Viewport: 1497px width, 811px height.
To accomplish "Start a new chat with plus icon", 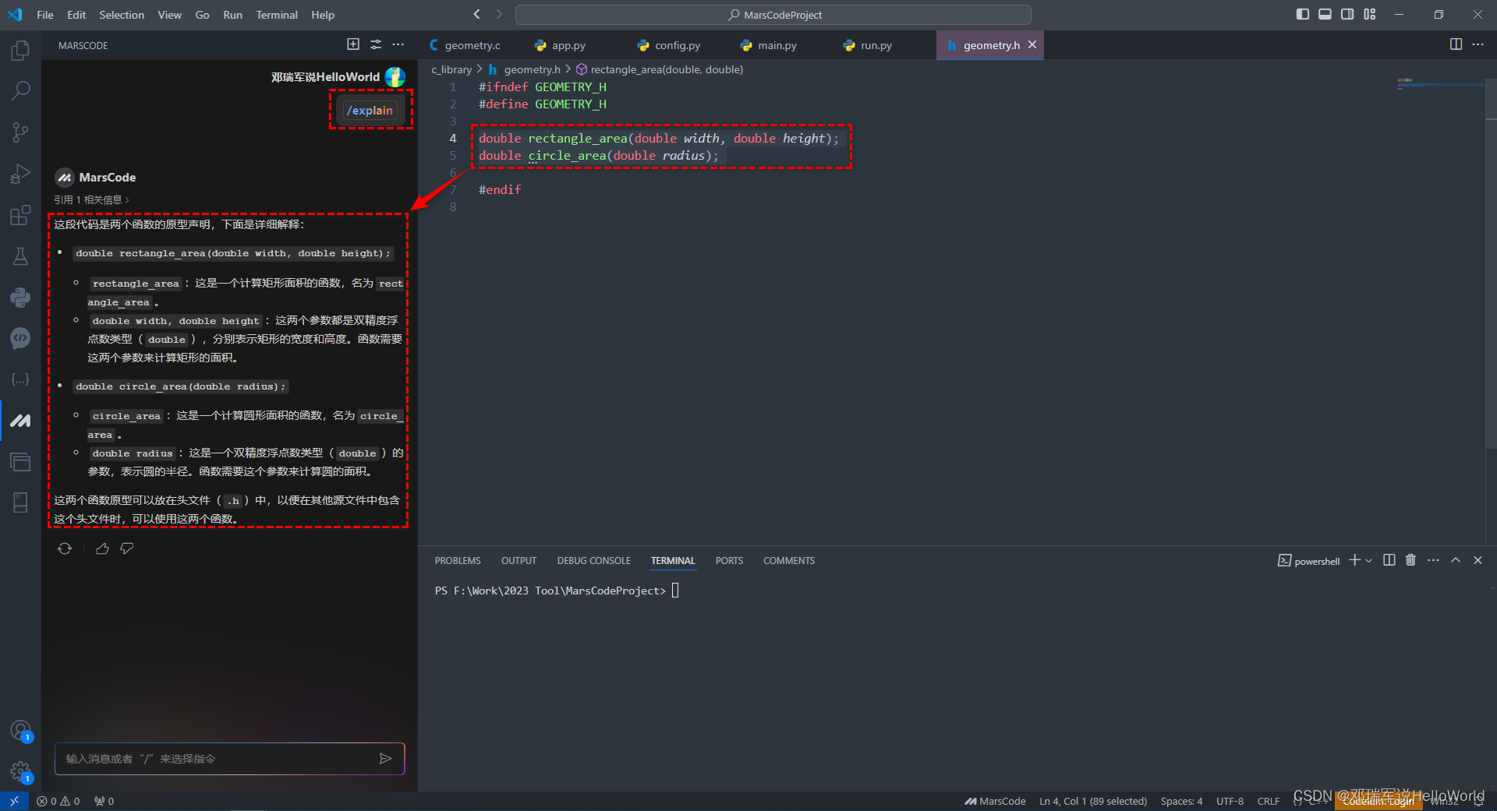I will (x=353, y=44).
